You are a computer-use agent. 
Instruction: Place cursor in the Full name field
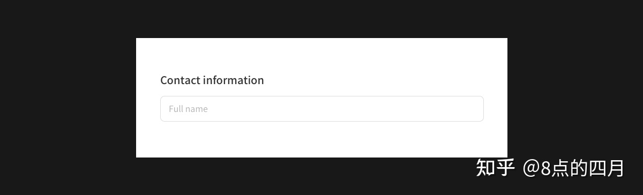pyautogui.click(x=322, y=109)
